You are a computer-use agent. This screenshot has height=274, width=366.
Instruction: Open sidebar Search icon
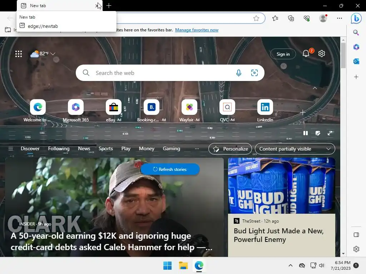[x=356, y=32]
